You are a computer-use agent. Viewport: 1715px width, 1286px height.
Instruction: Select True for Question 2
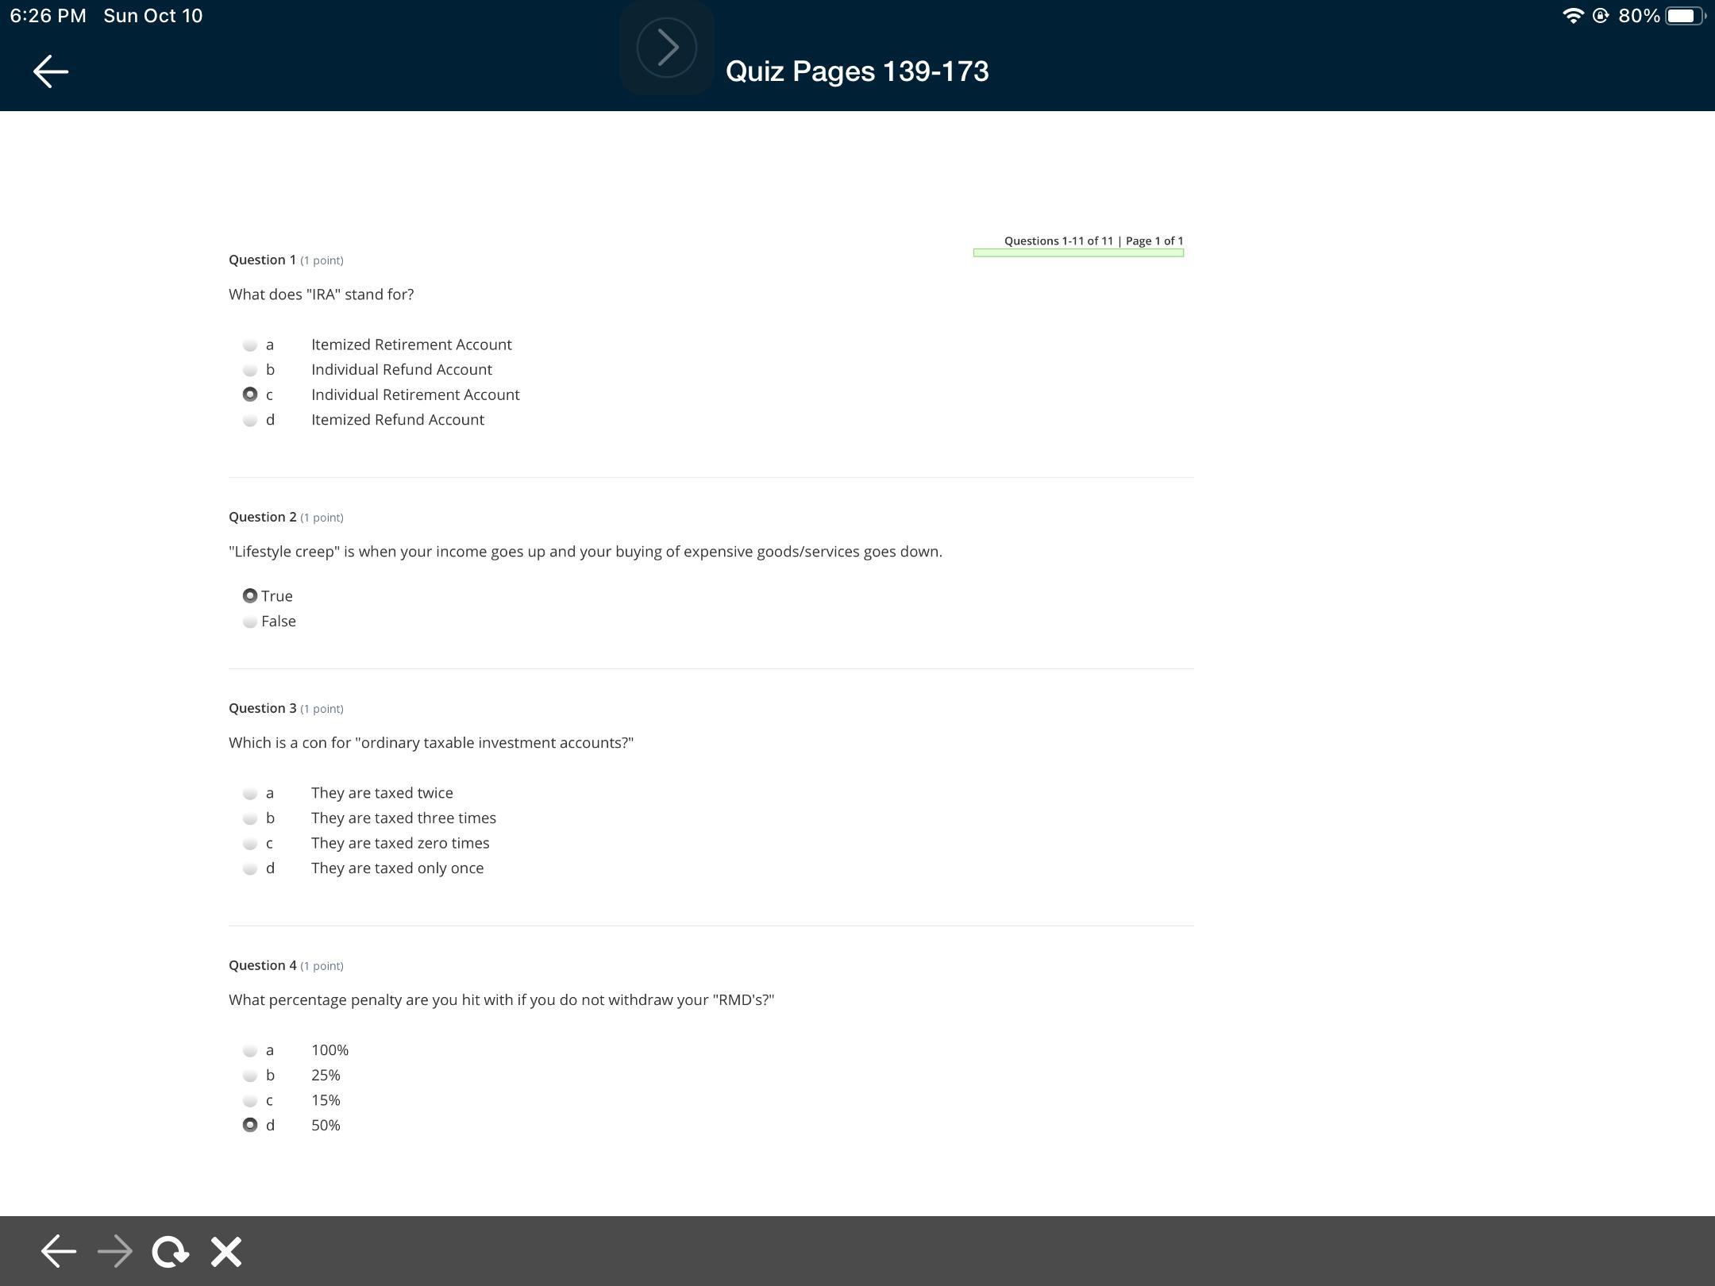pos(250,596)
